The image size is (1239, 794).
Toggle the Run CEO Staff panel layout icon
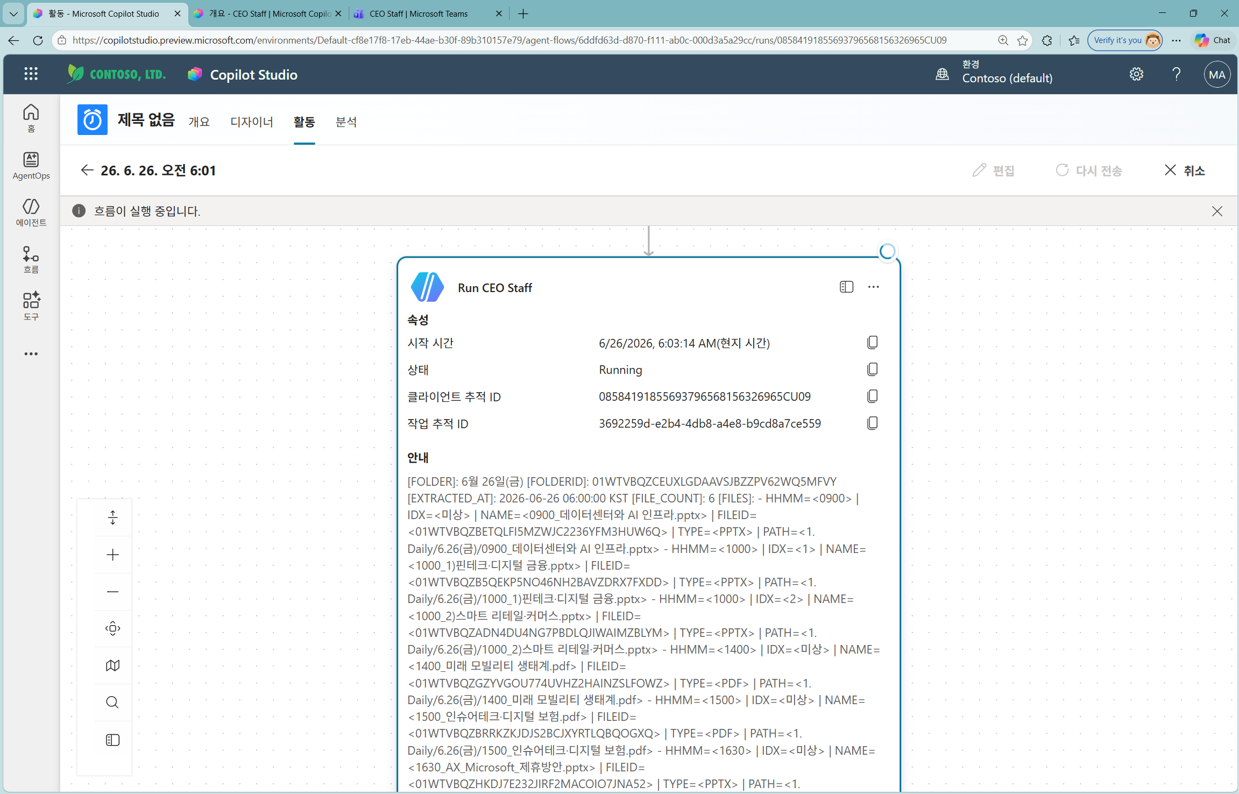click(x=846, y=287)
